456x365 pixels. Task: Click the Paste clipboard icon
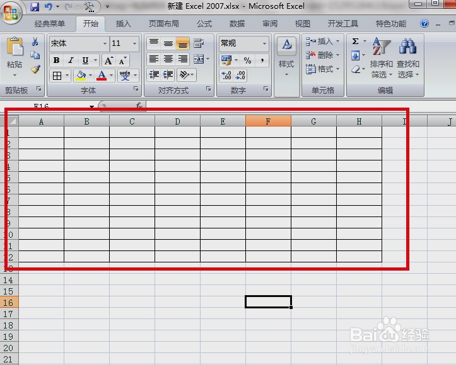click(15, 46)
